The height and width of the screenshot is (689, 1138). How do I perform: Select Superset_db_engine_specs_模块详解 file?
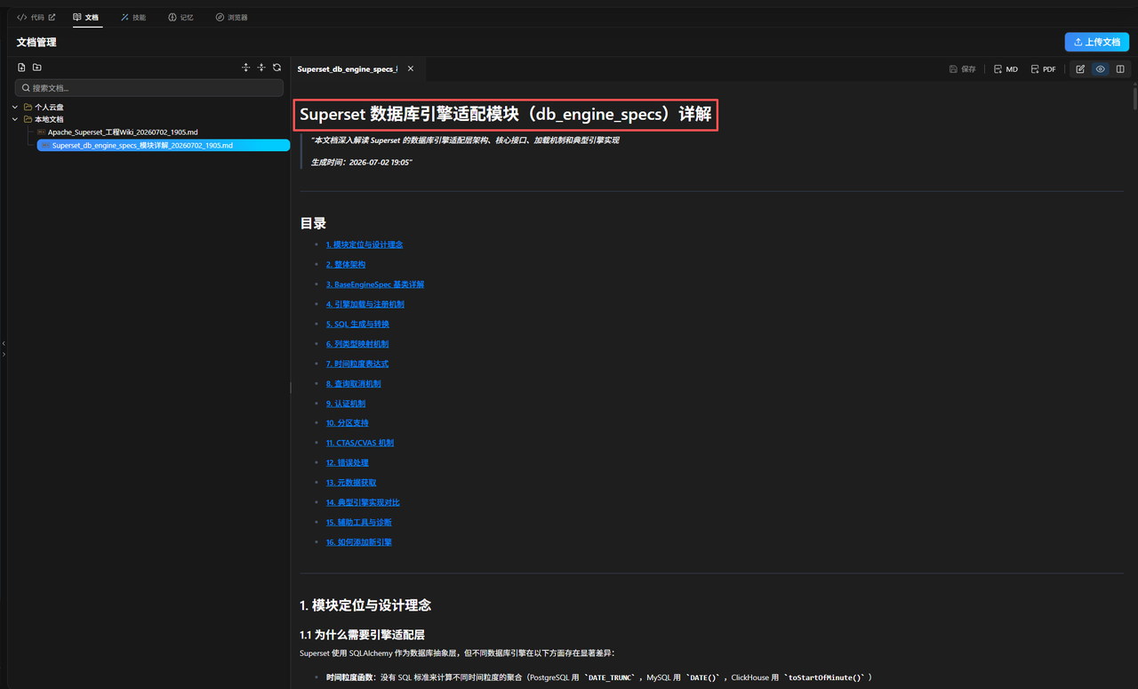[x=164, y=145]
